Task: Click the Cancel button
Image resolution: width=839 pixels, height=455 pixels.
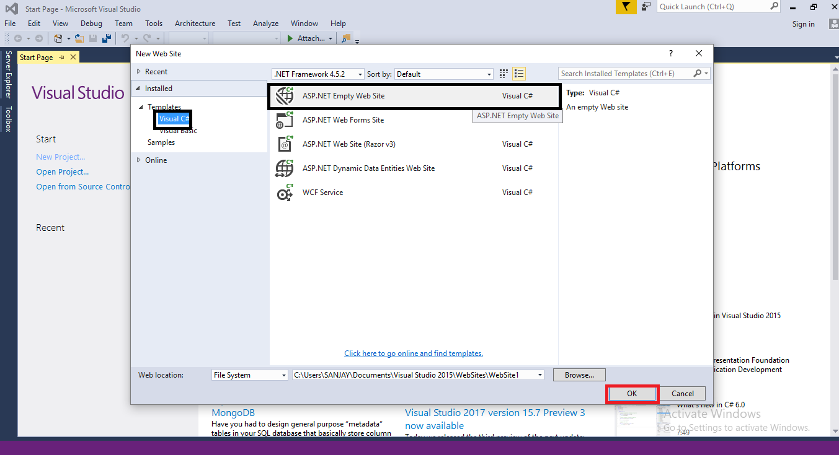Action: coord(683,394)
